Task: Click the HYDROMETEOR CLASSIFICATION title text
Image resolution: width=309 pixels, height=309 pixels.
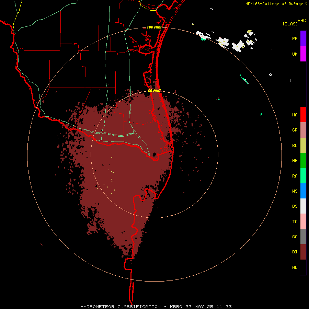Action: click(x=121, y=307)
